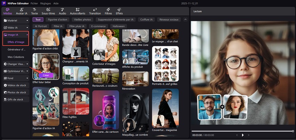
Task: Expand the Vidéo IA dropdown
Action: pos(16,27)
